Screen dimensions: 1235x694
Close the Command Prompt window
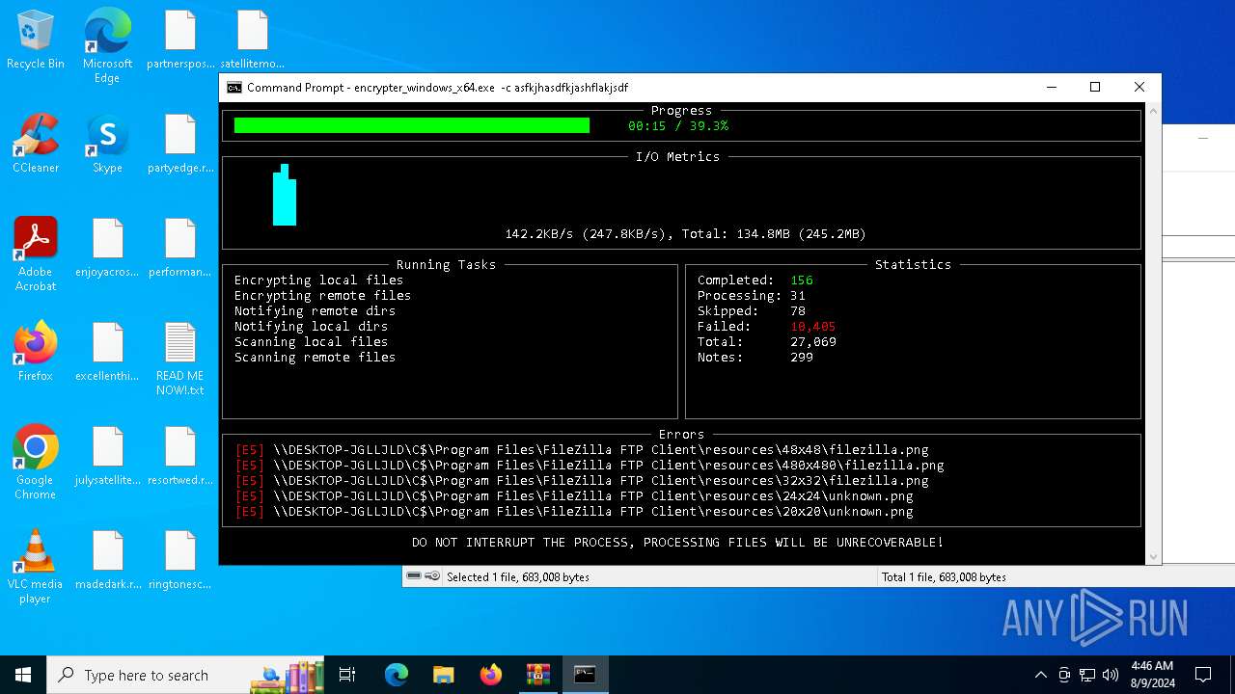pos(1139,87)
